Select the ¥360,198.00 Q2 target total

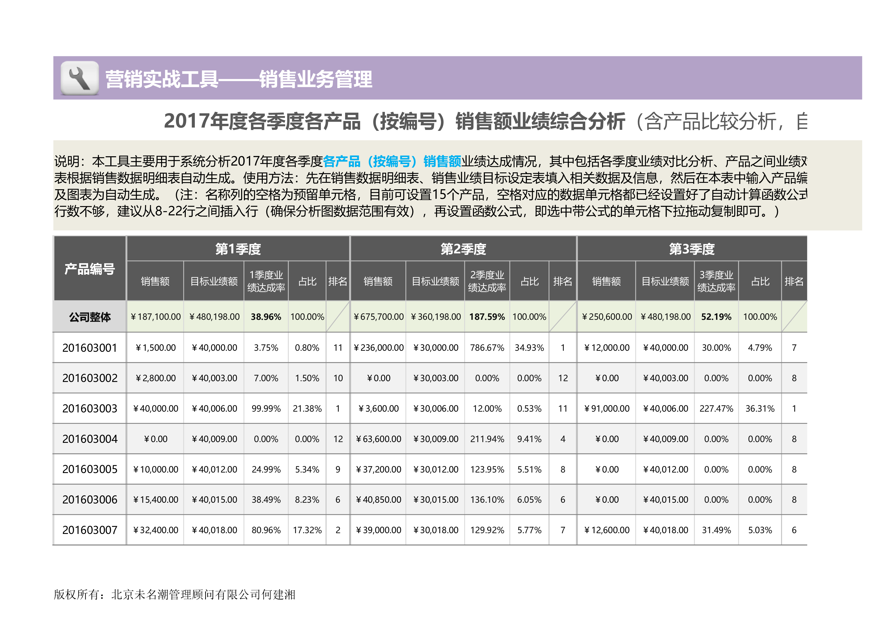[435, 317]
